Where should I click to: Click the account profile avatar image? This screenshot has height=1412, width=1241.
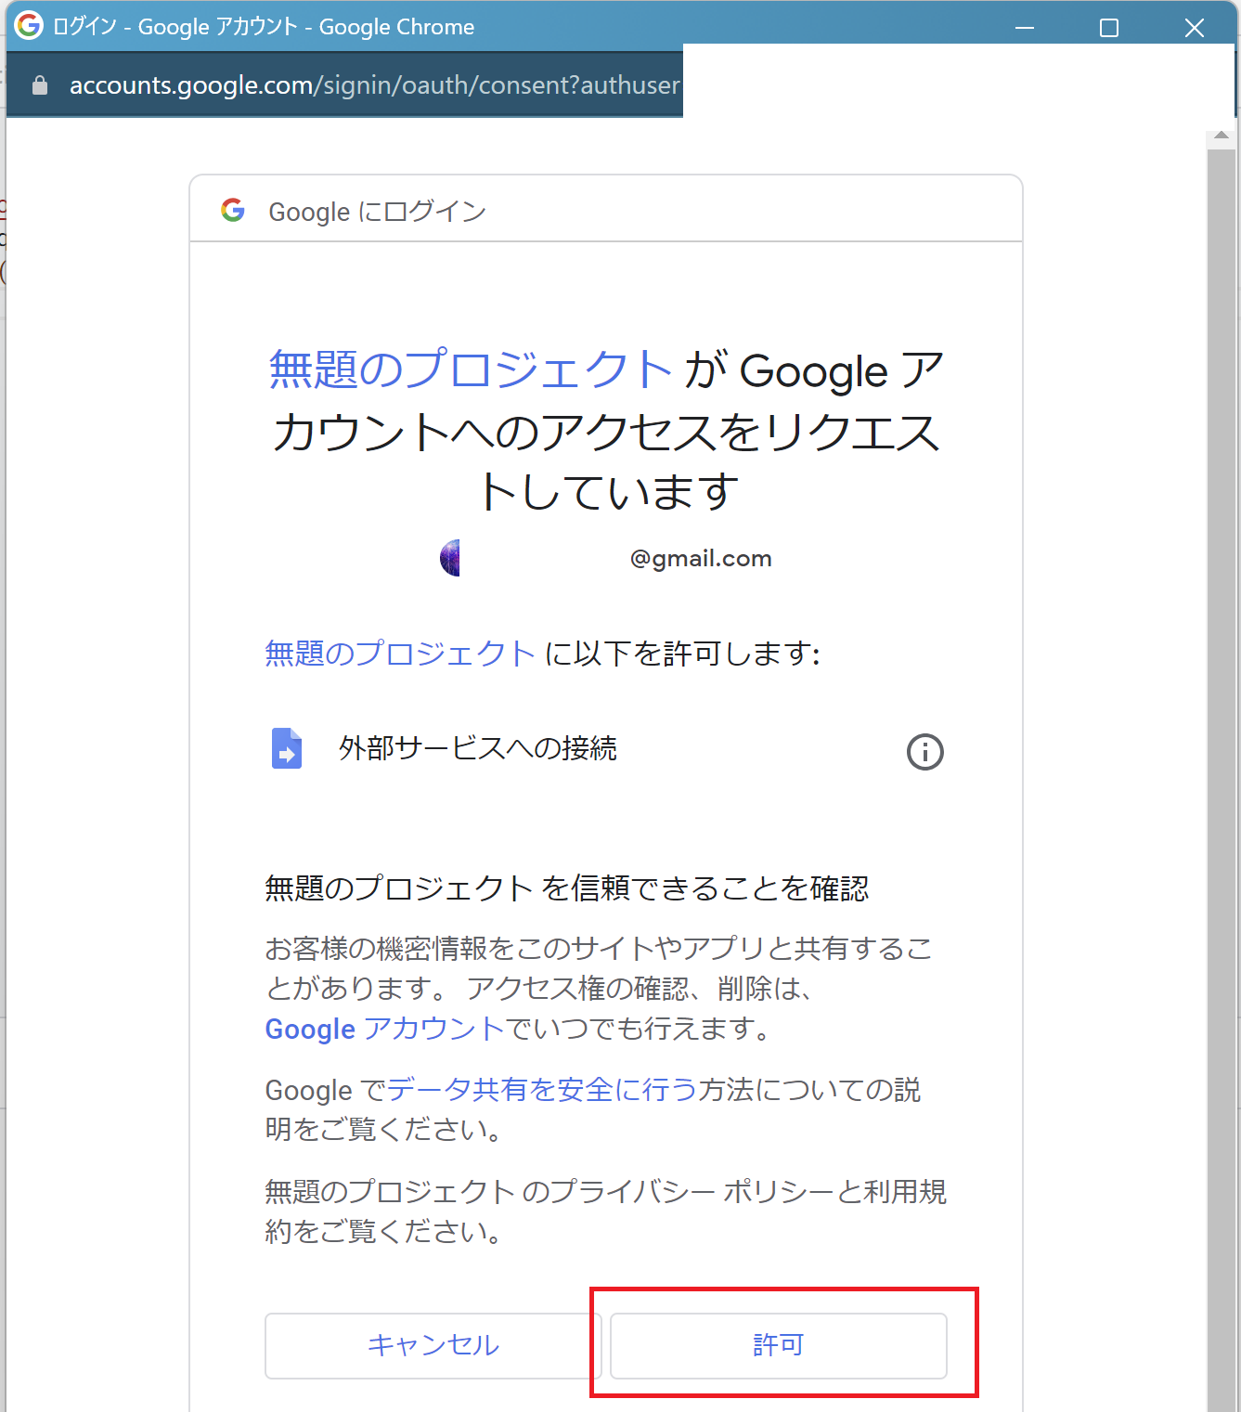pyautogui.click(x=449, y=558)
